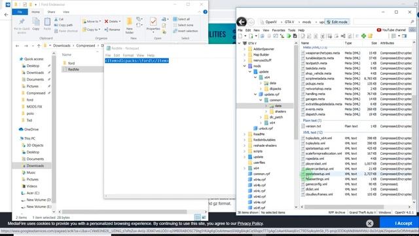Open OpenIV view mode dropdown arrow
Viewport: 419px width, 236px height.
click(399, 36)
